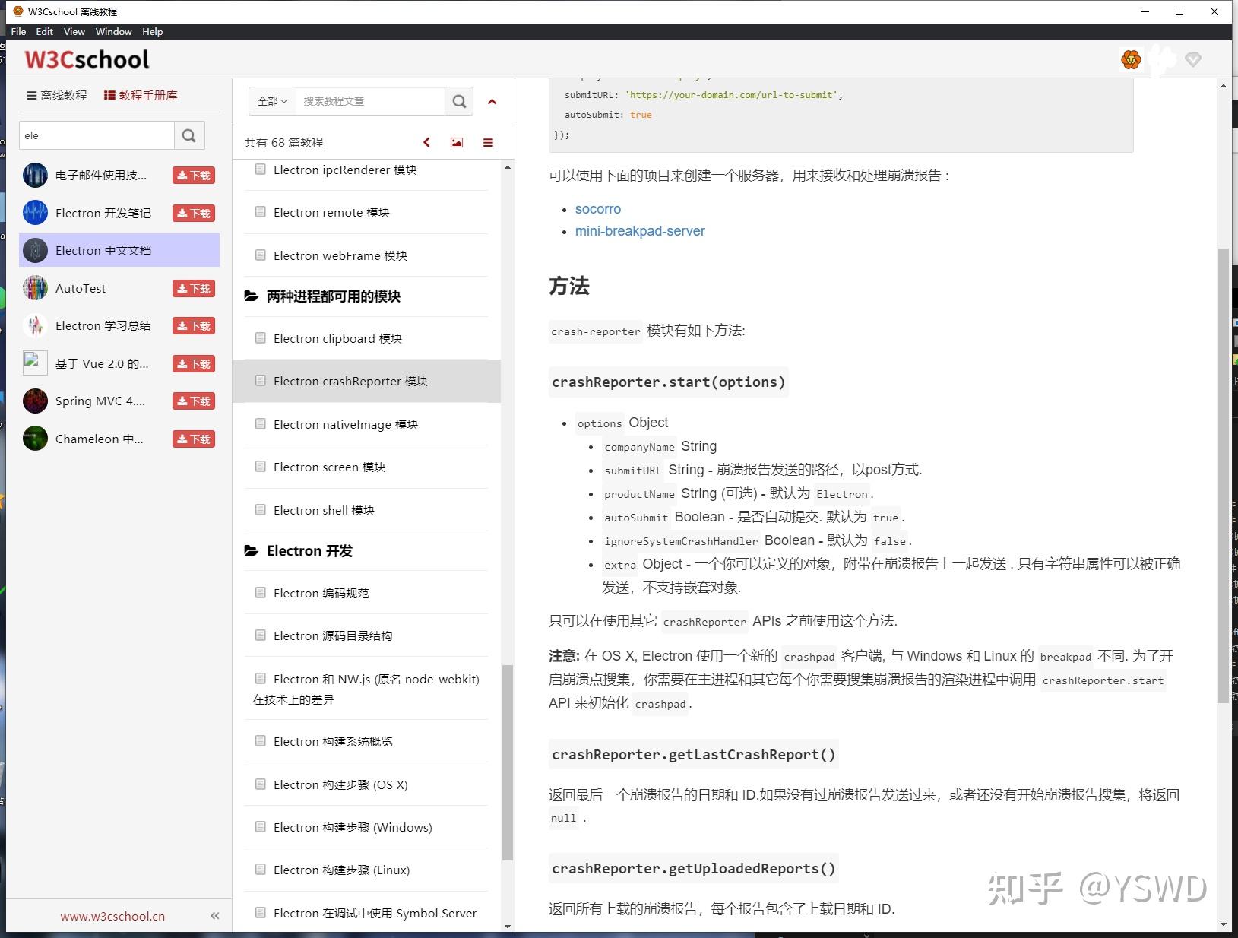Viewport: 1238px width, 938px height.
Task: Open the mini-breakpad-server link
Action: click(x=640, y=231)
